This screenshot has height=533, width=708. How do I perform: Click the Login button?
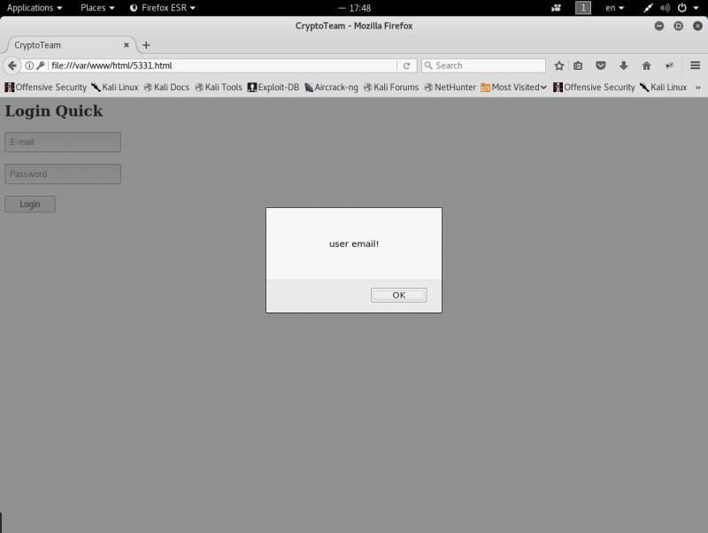(x=30, y=205)
